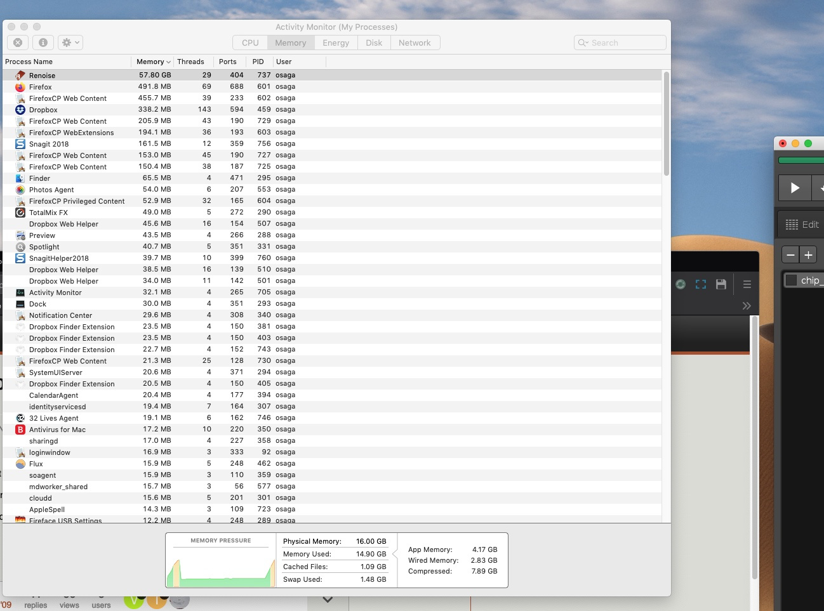
Task: Click the Preview process icon
Action: (x=20, y=235)
